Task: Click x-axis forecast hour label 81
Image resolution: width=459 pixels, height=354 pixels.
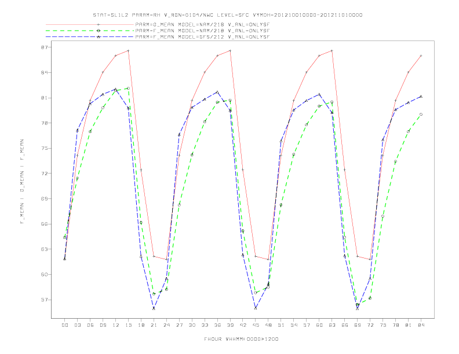Action: coord(409,325)
